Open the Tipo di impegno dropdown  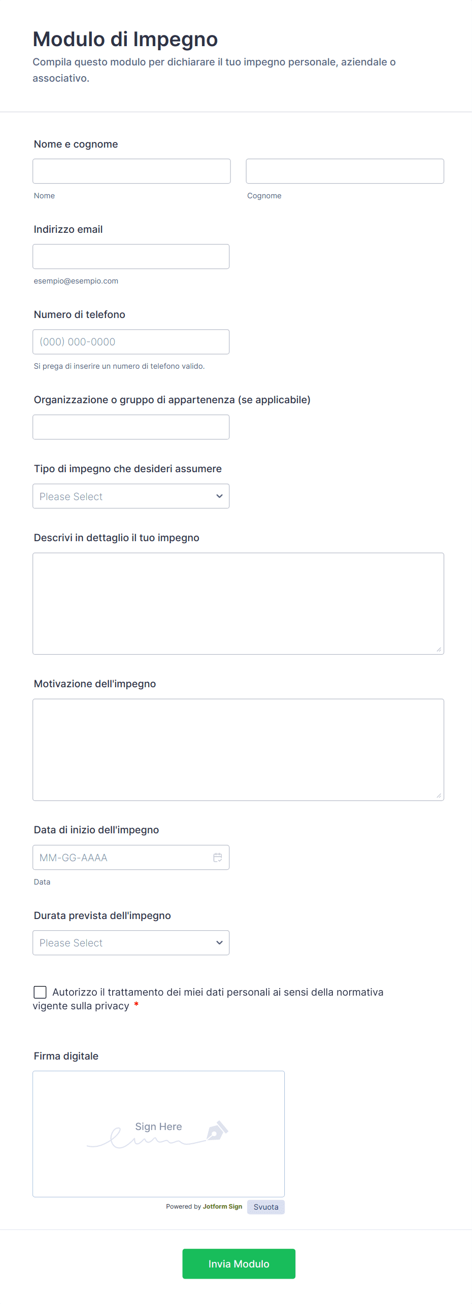(x=131, y=496)
